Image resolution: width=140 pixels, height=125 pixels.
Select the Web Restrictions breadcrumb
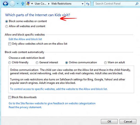[61, 4]
